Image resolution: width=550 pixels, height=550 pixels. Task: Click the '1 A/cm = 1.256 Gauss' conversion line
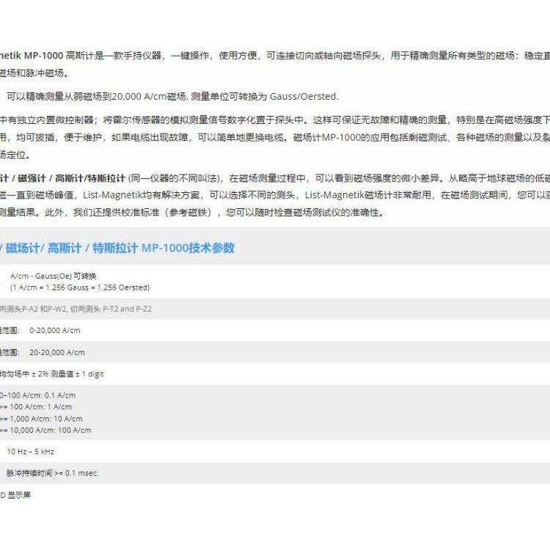[80, 287]
